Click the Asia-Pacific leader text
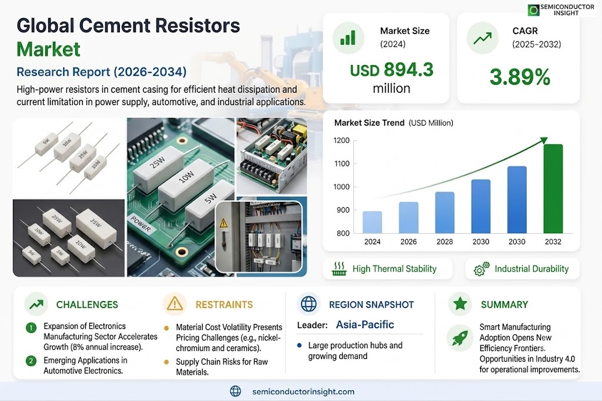 pyautogui.click(x=364, y=325)
